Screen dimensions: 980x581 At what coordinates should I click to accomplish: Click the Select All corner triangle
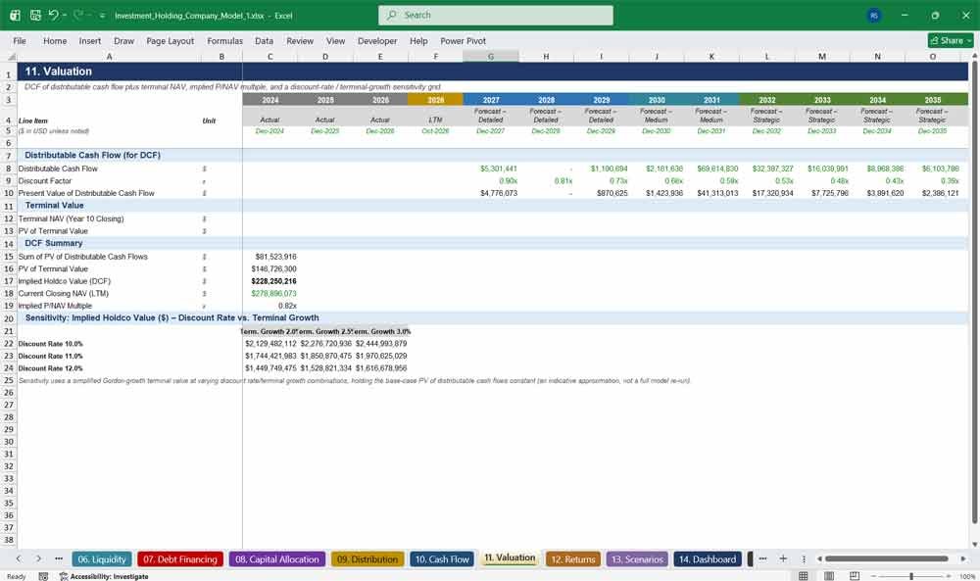(x=10, y=56)
